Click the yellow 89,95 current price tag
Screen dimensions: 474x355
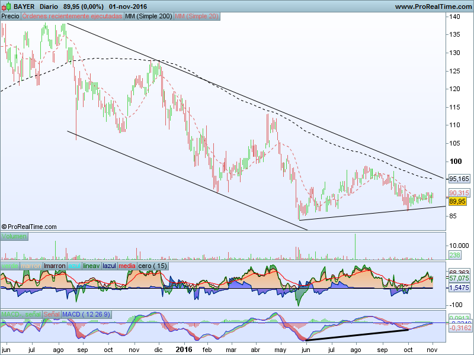point(458,202)
